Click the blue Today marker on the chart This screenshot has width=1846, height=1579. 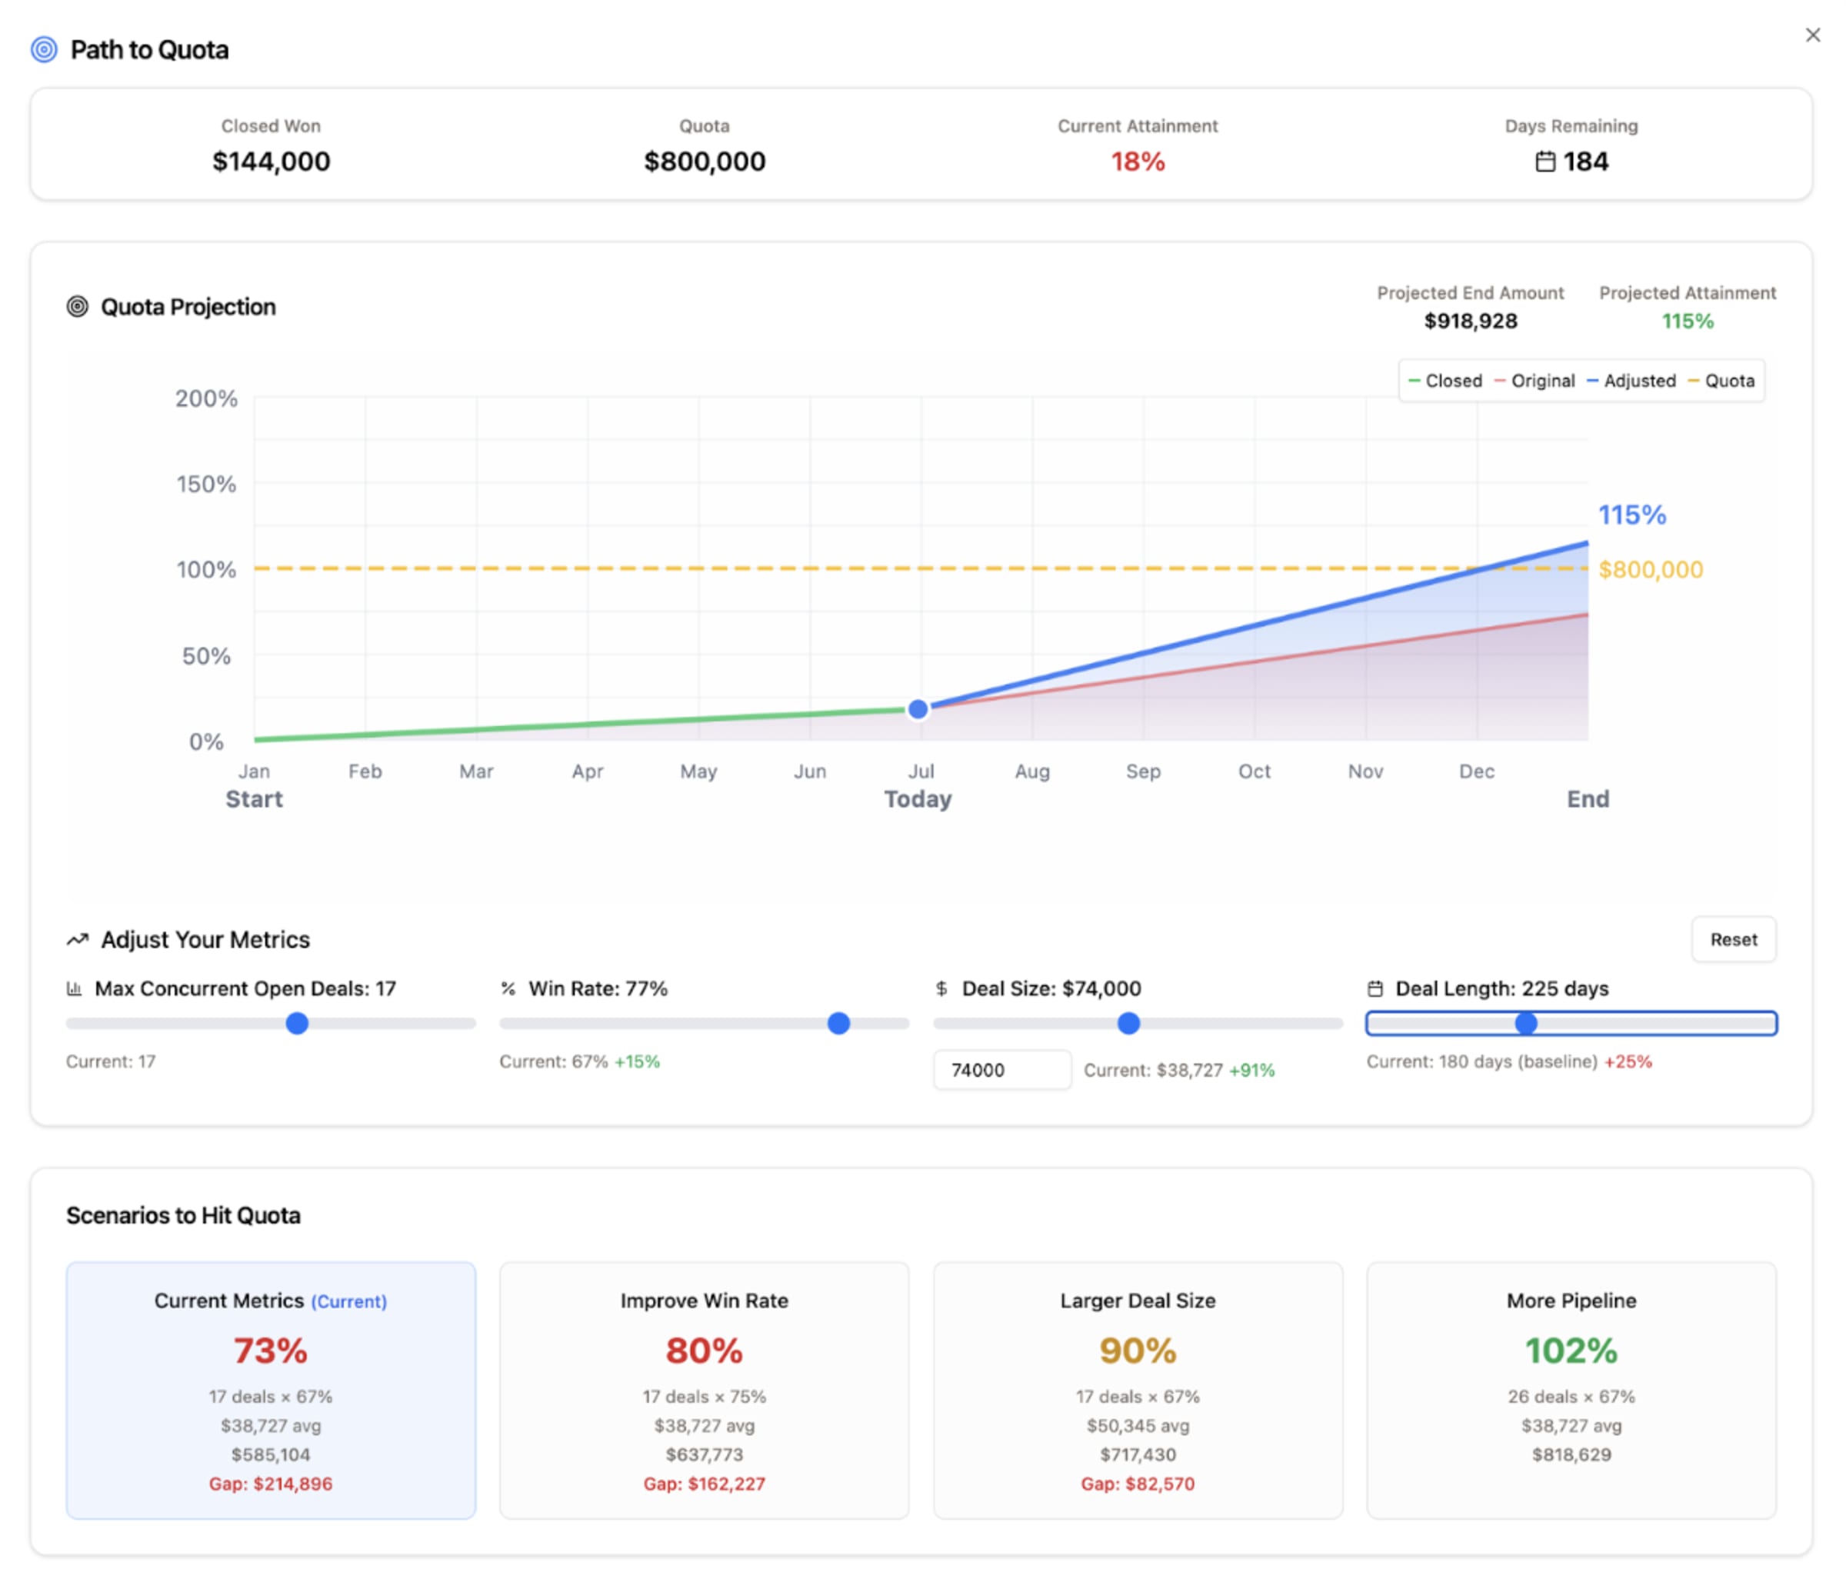(918, 709)
